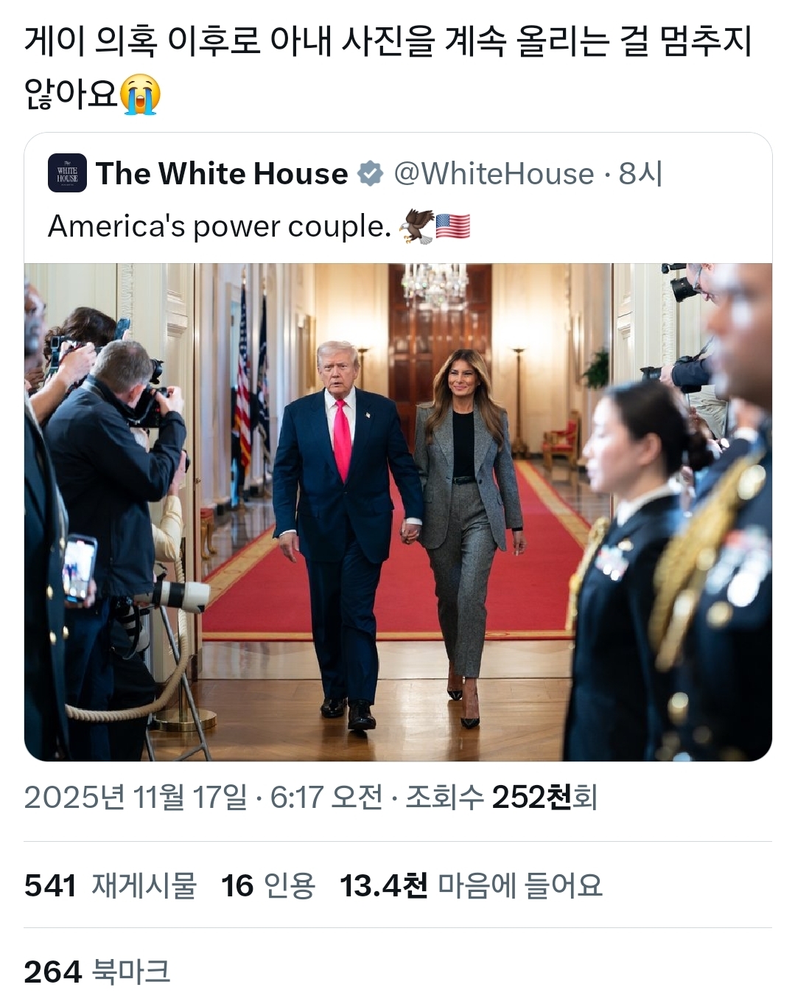Viewport: 795px width, 1004px height.
Task: Open The White House display name
Action: point(222,174)
